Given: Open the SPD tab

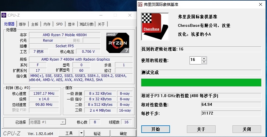Looking at the screenshot, I should tap(59, 24).
